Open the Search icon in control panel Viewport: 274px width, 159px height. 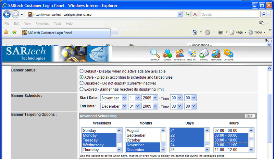[155, 54]
